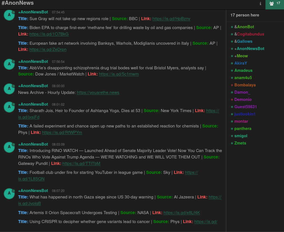Viewport: 284px width, 232px height.
Task: Select montar in user list
Action: 241,121
